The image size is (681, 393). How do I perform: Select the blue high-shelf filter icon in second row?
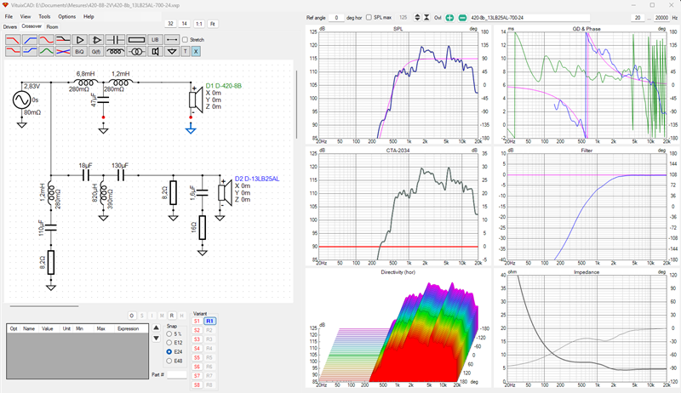(30, 52)
